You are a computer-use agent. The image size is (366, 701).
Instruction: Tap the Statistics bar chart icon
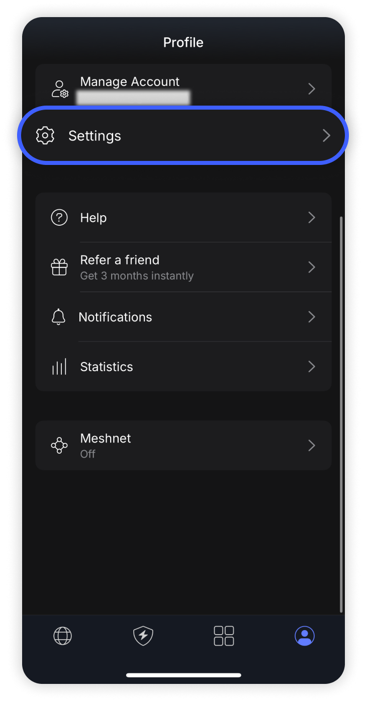click(59, 367)
